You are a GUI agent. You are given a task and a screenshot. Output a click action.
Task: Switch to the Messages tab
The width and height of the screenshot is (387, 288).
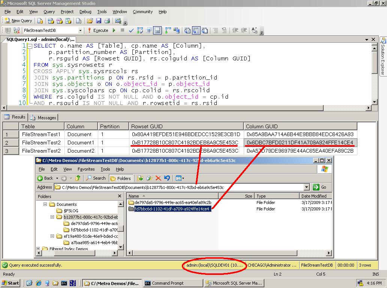coord(44,117)
